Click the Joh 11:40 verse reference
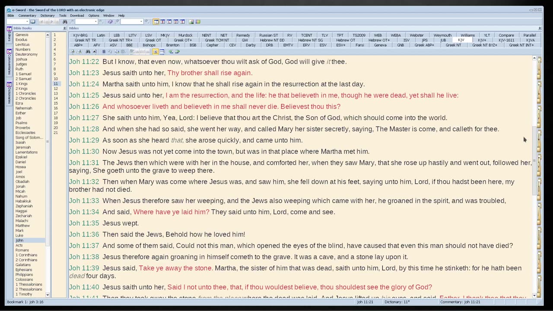This screenshot has height=311, width=553. tap(84, 287)
